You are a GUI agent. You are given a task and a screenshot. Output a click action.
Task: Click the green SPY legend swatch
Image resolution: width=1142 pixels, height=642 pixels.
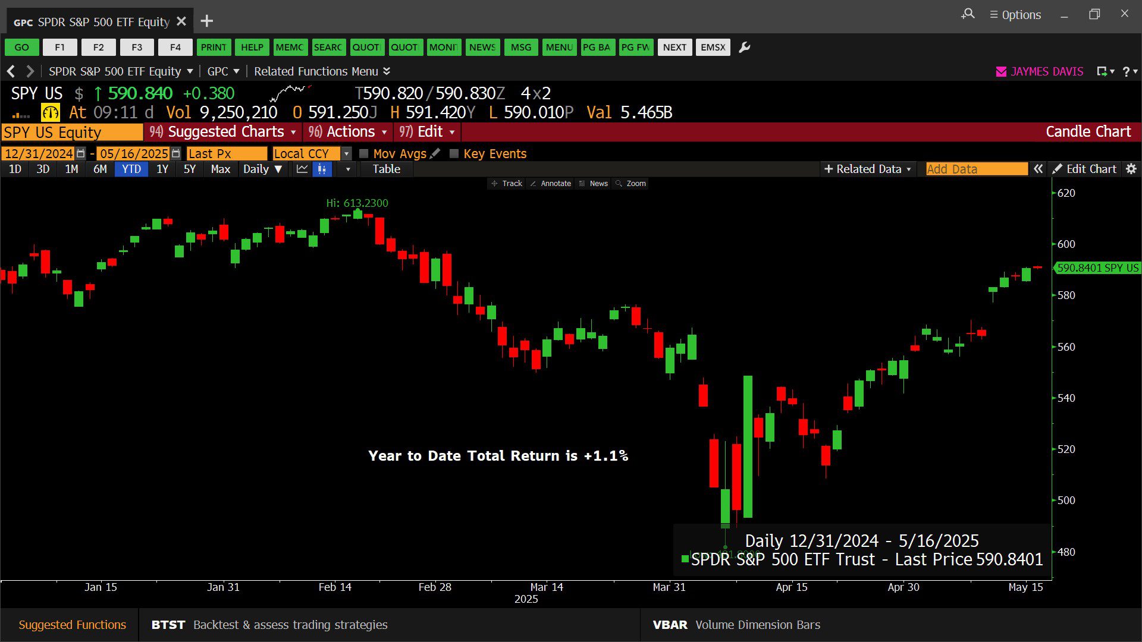pos(685,559)
